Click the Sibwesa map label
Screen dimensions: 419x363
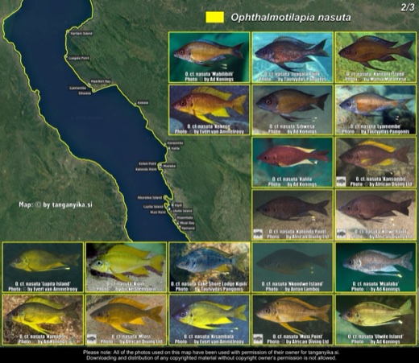pos(85,93)
